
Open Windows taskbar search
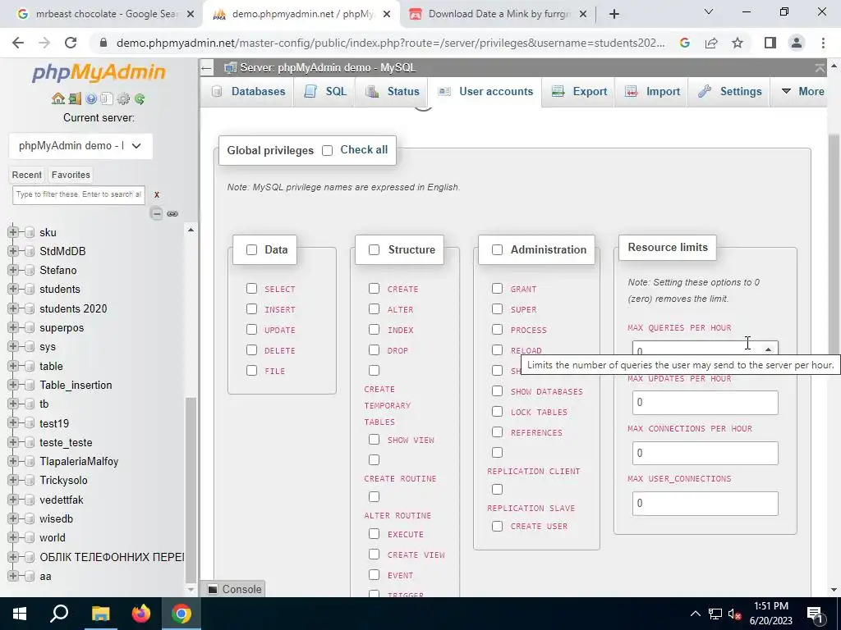(x=59, y=614)
